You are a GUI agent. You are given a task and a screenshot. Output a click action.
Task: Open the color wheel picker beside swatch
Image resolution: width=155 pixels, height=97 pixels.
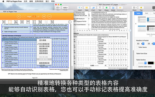coord(154,63)
